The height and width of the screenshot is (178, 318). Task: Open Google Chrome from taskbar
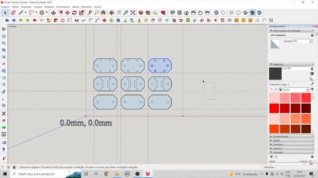point(106,174)
